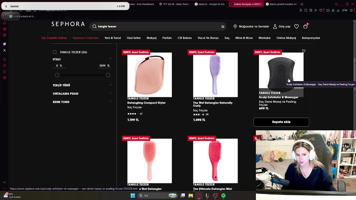Open The Ultimate Detangler Mini red brush image
The height and width of the screenshot is (200, 356).
tap(215, 161)
